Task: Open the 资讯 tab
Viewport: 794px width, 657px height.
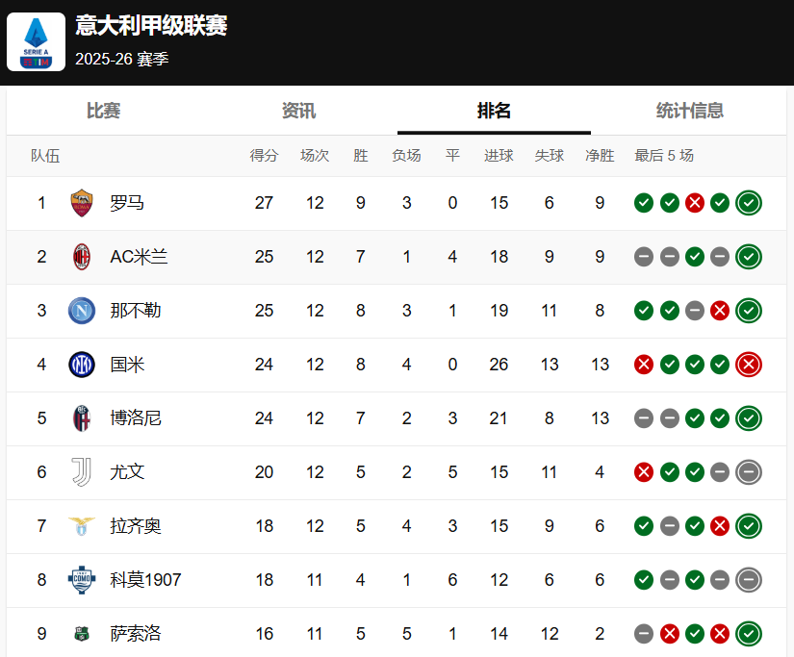Action: pyautogui.click(x=298, y=111)
